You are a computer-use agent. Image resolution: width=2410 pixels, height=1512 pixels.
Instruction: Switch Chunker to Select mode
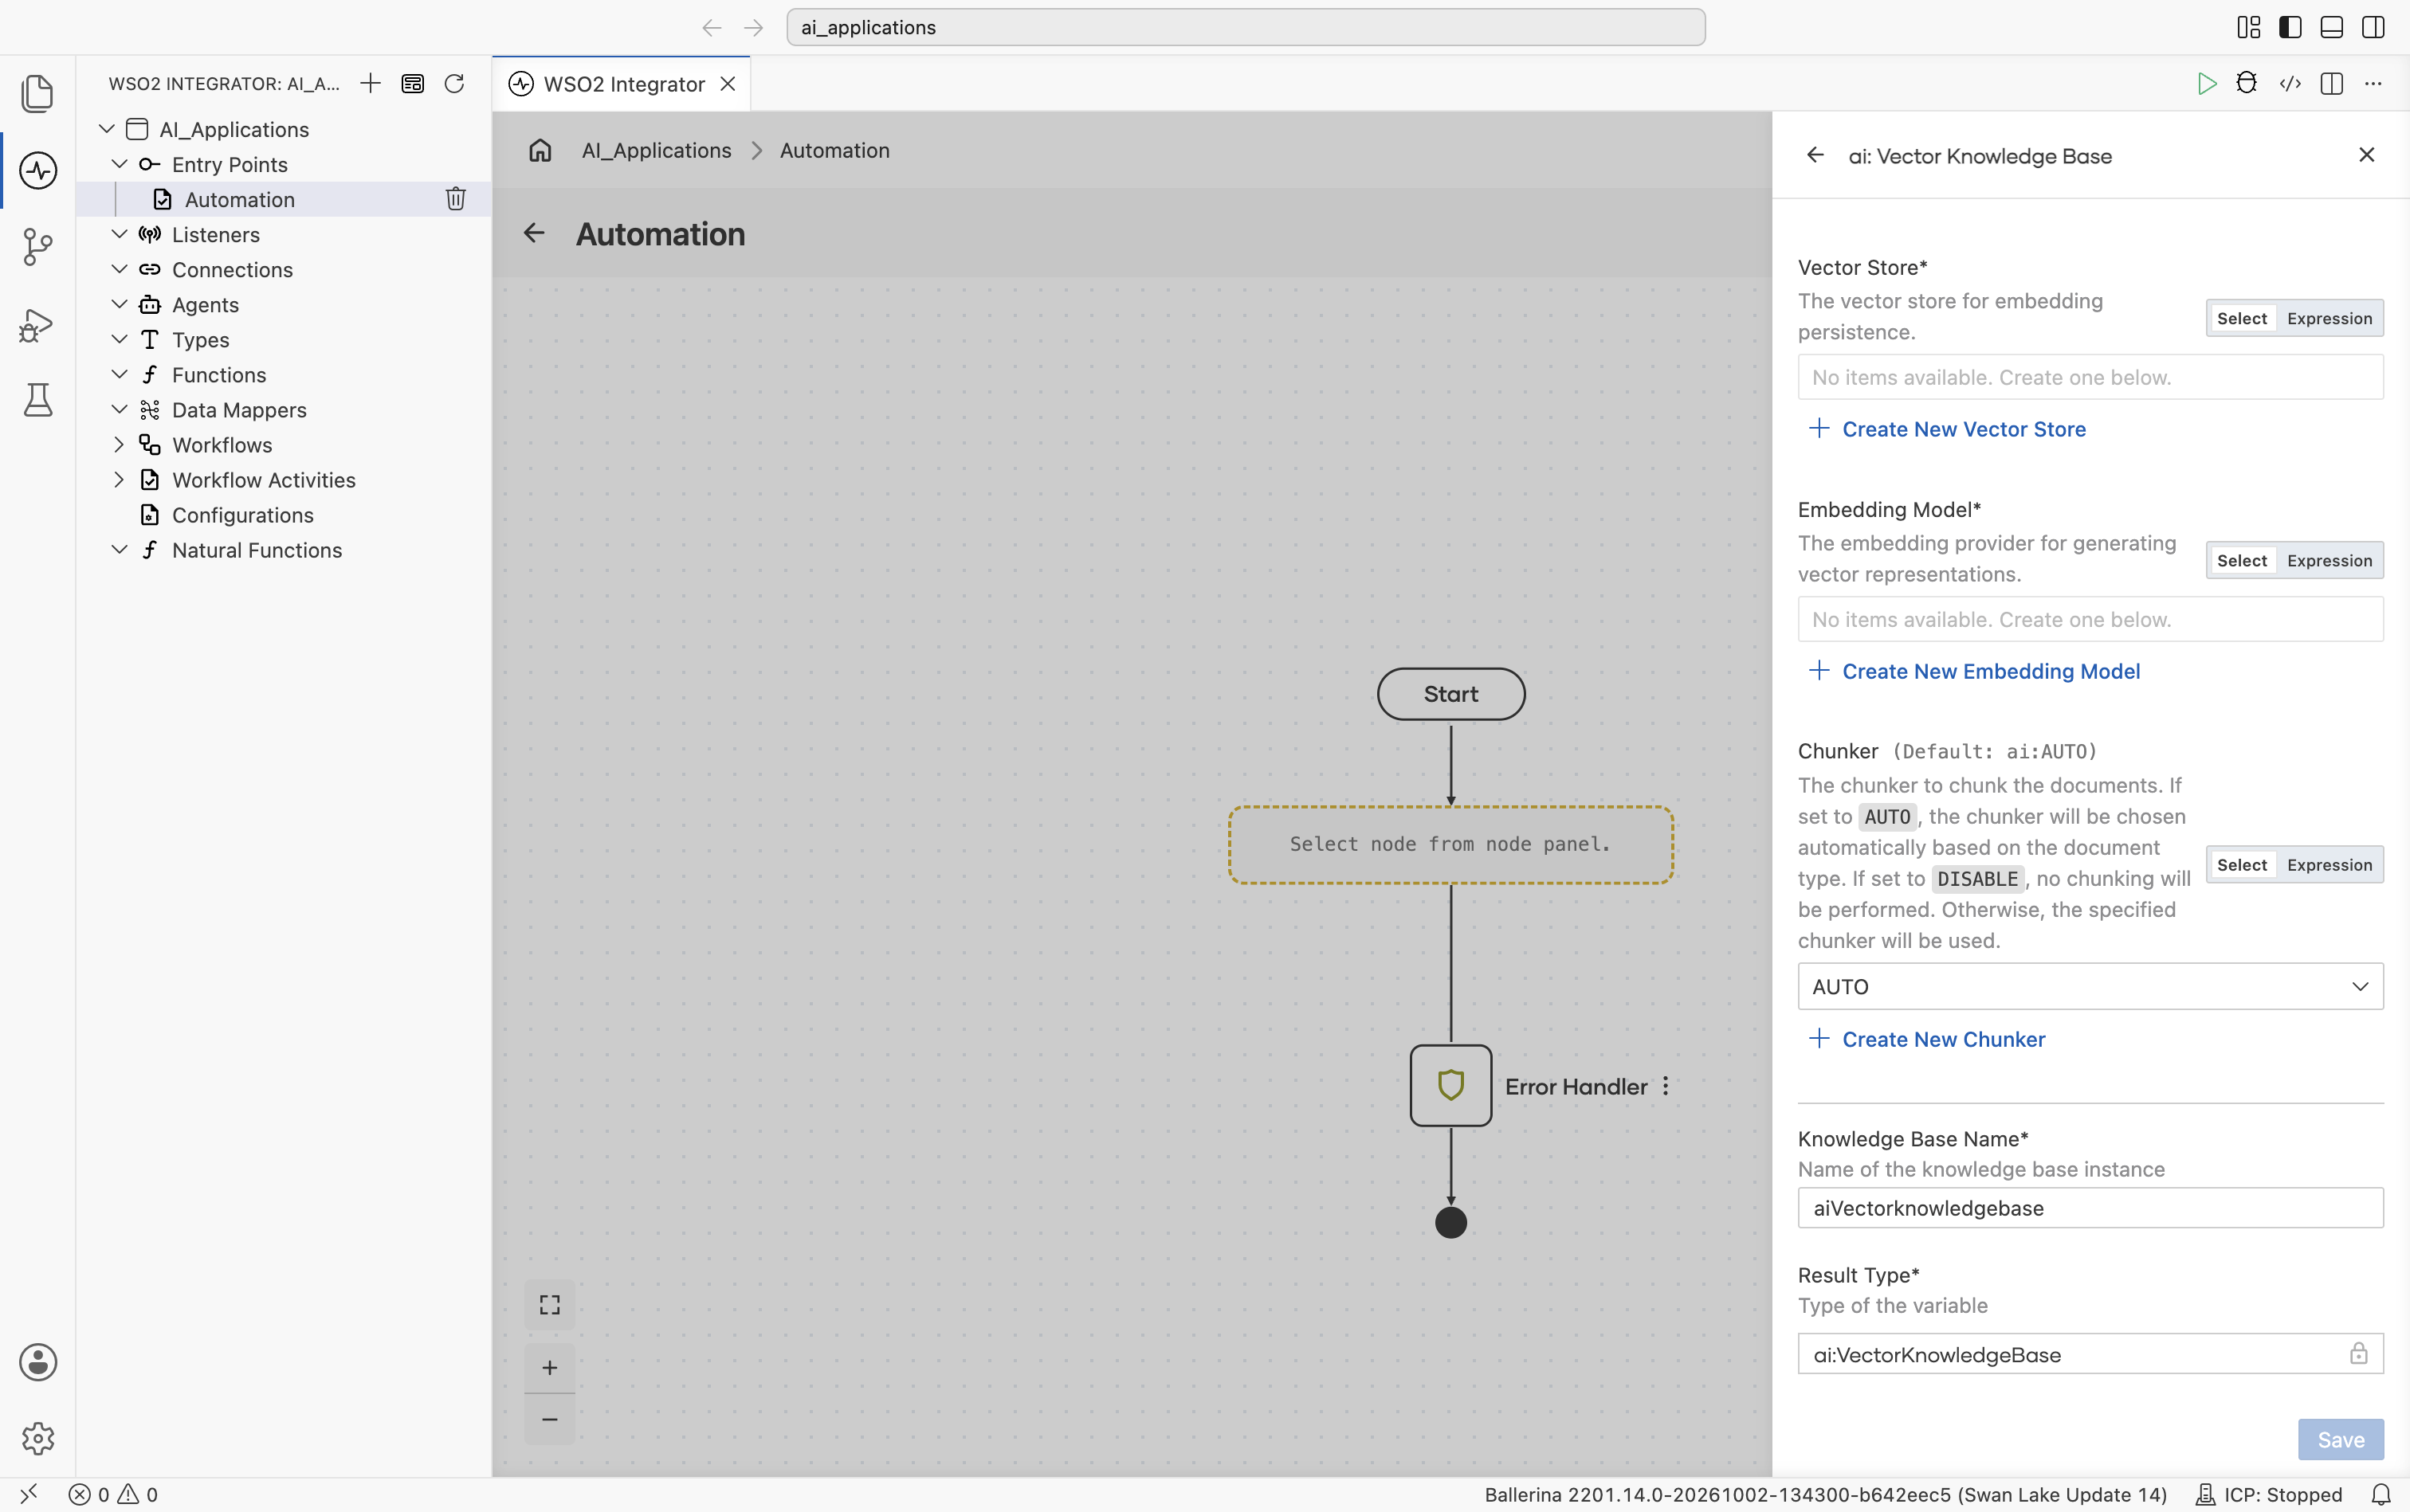click(2242, 865)
